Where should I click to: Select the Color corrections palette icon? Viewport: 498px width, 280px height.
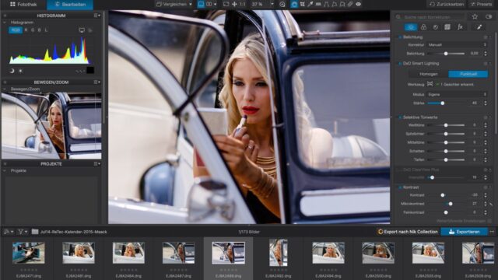coord(423,27)
